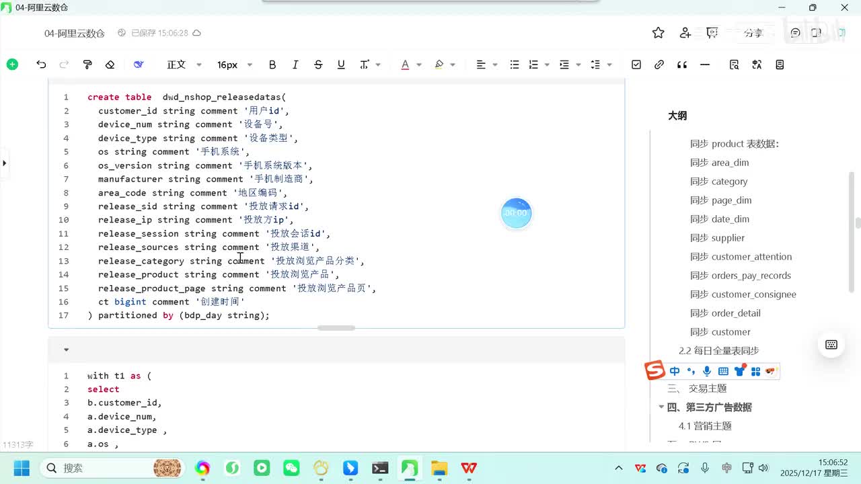
Task: Go to outline item 同步 page_dim
Action: pos(720,200)
